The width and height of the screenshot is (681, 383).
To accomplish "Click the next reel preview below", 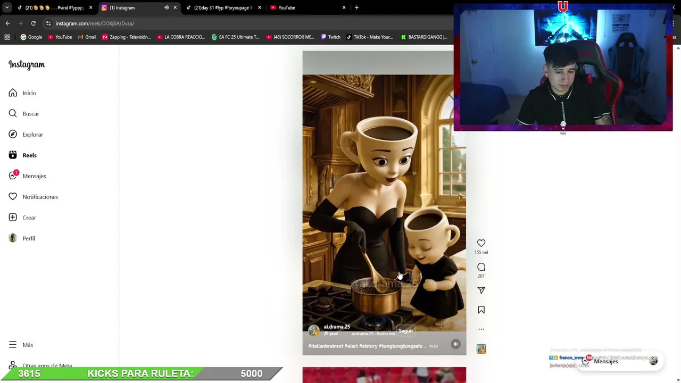I will (x=384, y=375).
